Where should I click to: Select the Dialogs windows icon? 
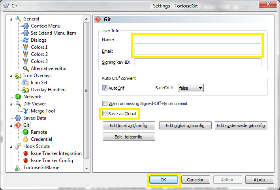click(x=26, y=40)
